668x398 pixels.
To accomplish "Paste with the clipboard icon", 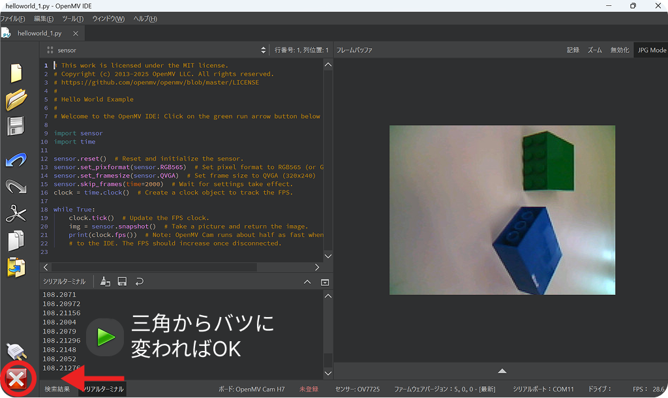I will (x=16, y=268).
